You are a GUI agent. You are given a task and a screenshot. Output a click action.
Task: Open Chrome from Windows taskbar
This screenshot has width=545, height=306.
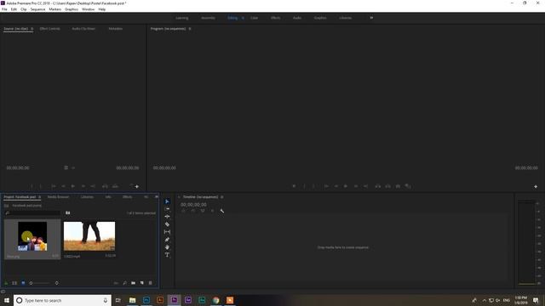[x=215, y=300]
